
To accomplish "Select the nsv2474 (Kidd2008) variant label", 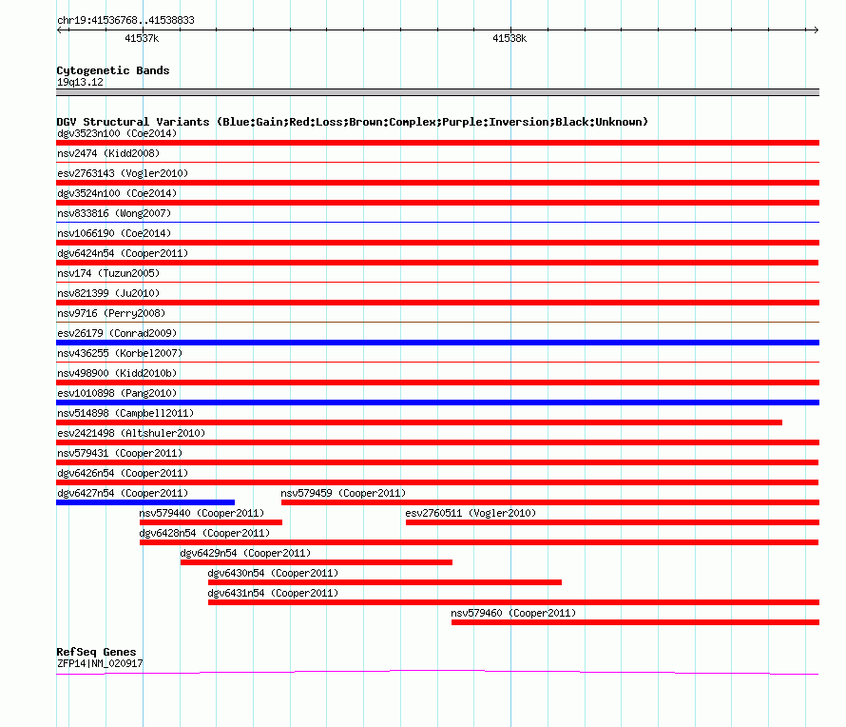I will click(x=108, y=153).
